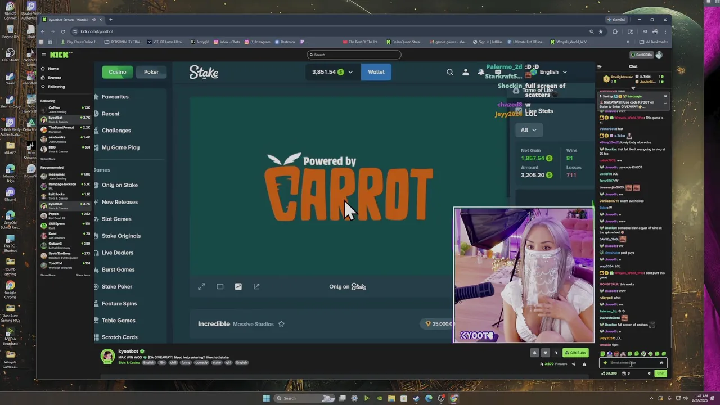The height and width of the screenshot is (405, 720).
Task: Go to Kick Home
Action: 53,69
